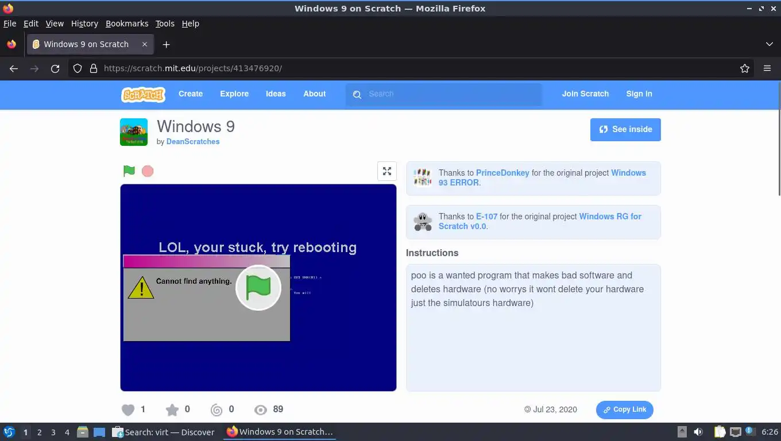The image size is (781, 441).
Task: Click Create in the Scratch navbar
Action: (x=191, y=94)
